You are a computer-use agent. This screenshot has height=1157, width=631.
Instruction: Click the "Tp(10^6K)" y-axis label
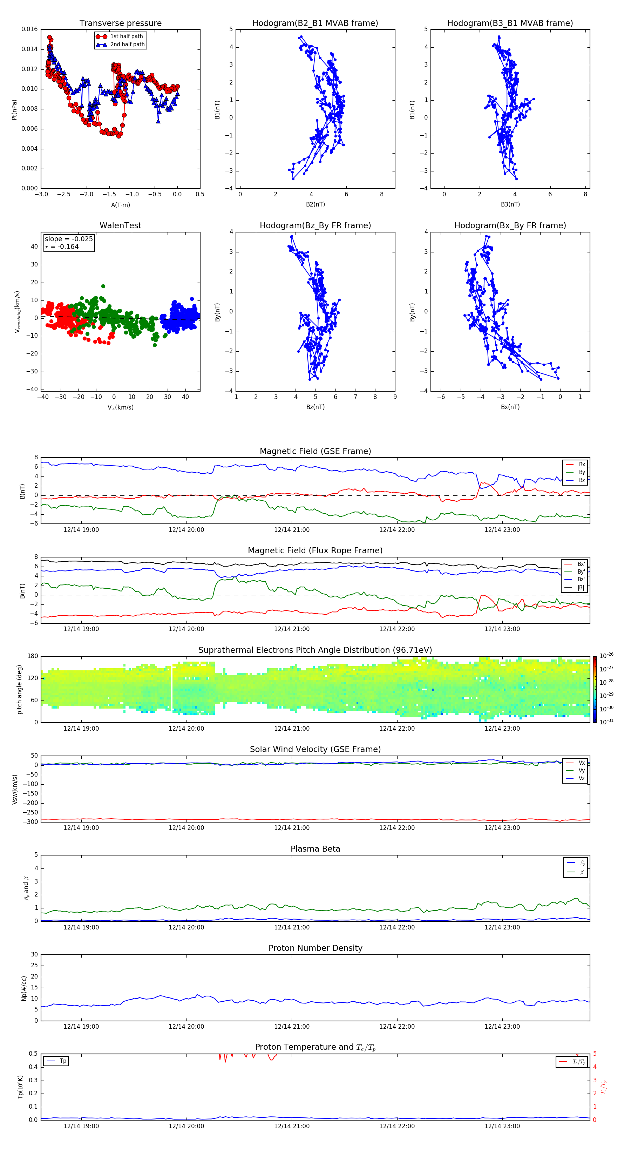pos(20,1087)
